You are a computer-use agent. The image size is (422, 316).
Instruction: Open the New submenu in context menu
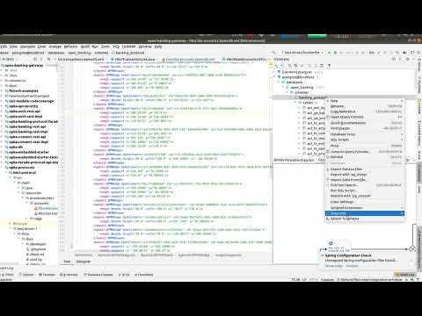365,101
